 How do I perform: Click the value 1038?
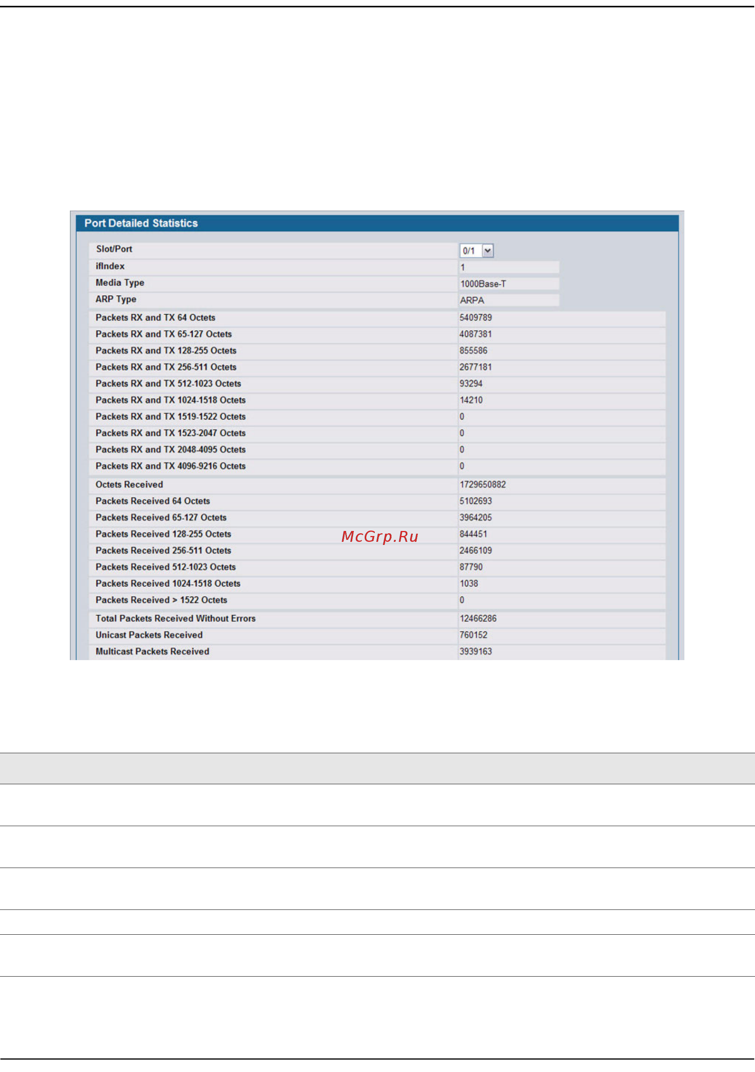pyautogui.click(x=468, y=584)
